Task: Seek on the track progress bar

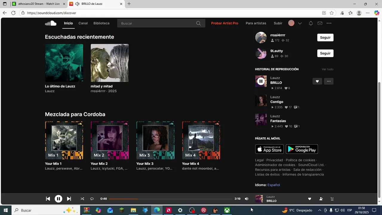Action: pyautogui.click(x=170, y=199)
